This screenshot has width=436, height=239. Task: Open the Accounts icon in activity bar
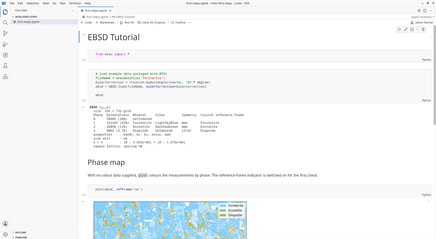pos(5,224)
